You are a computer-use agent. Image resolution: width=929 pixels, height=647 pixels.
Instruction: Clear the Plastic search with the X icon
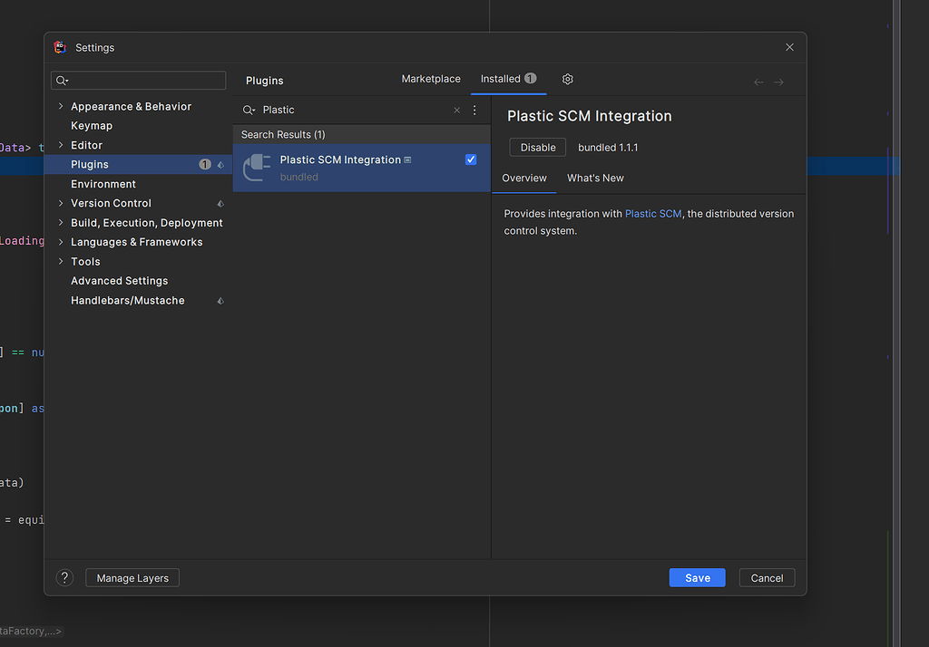pyautogui.click(x=456, y=110)
